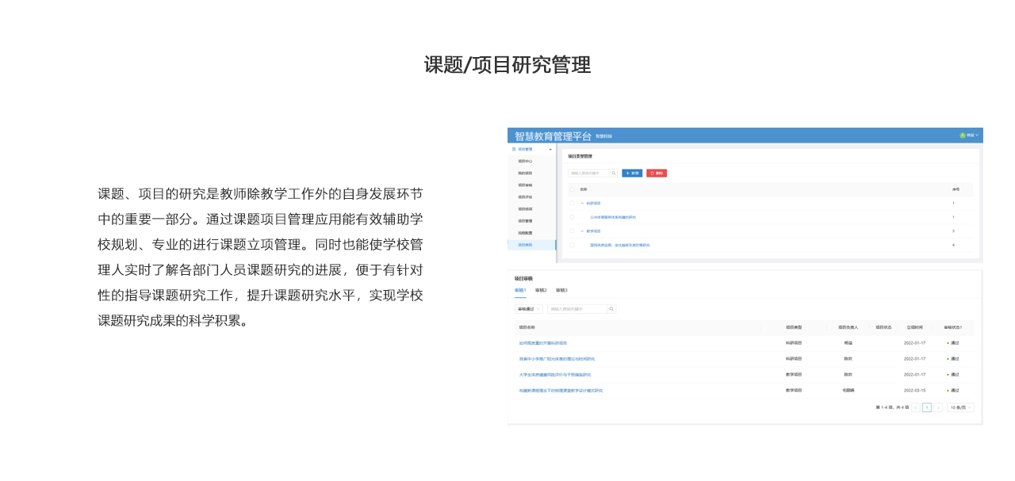
Task: Open the 审核通过 status dropdown
Action: point(528,309)
